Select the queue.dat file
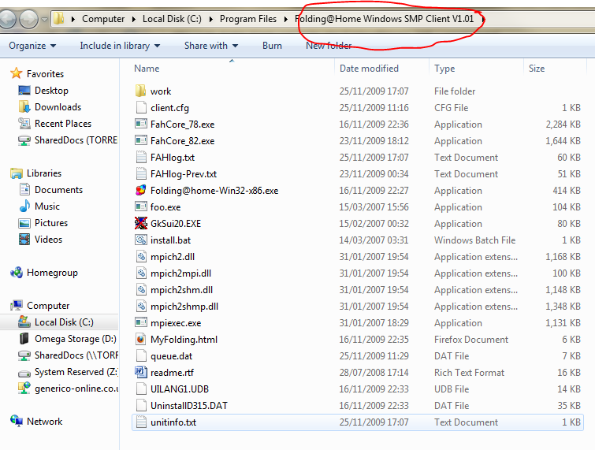The width and height of the screenshot is (595, 450). pyautogui.click(x=171, y=356)
